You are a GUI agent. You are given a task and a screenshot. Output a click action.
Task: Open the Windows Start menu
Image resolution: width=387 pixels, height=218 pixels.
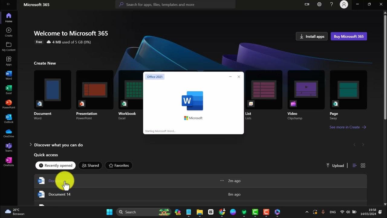[x=109, y=212]
